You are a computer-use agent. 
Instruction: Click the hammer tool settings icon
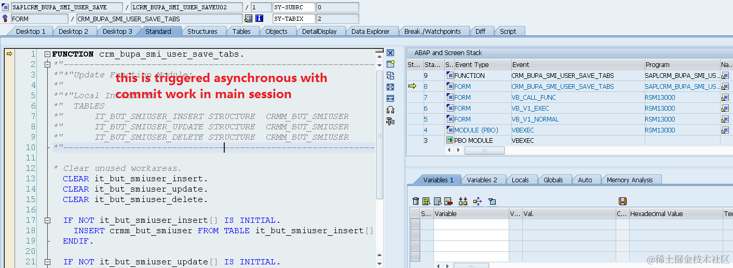[x=390, y=121]
